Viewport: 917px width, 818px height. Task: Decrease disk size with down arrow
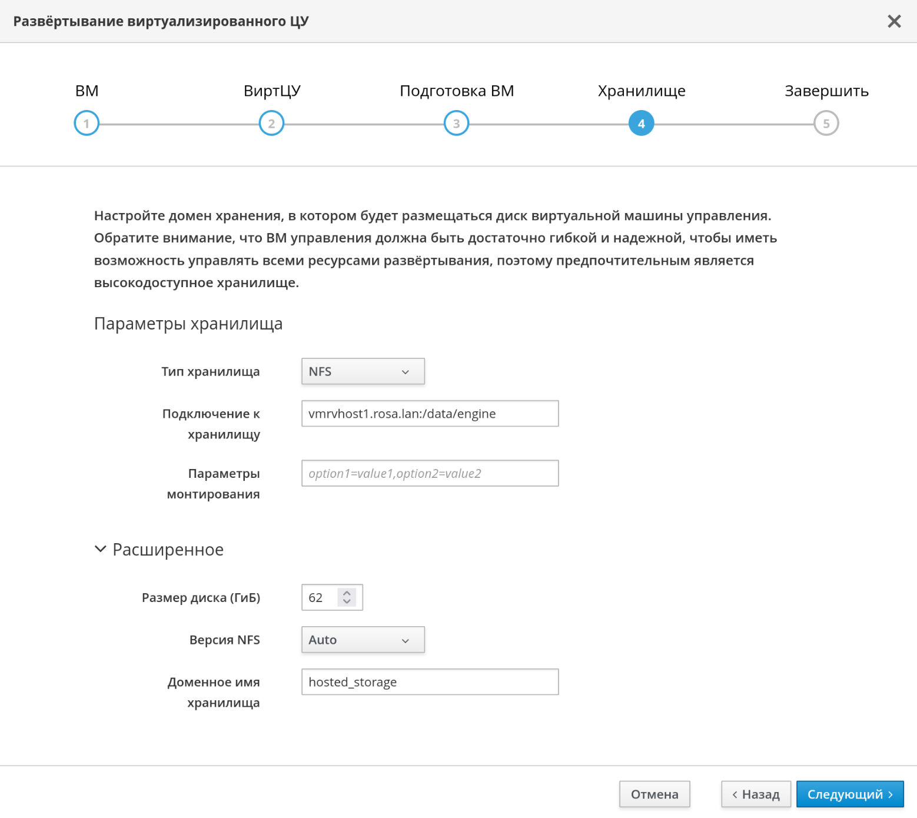[x=347, y=602]
